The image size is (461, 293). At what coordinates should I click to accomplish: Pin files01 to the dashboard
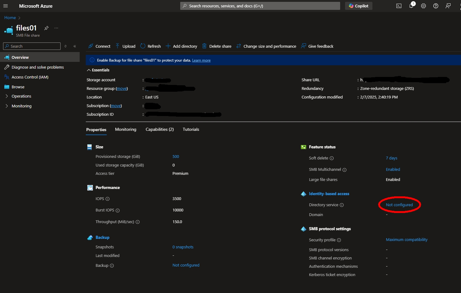coord(46,28)
